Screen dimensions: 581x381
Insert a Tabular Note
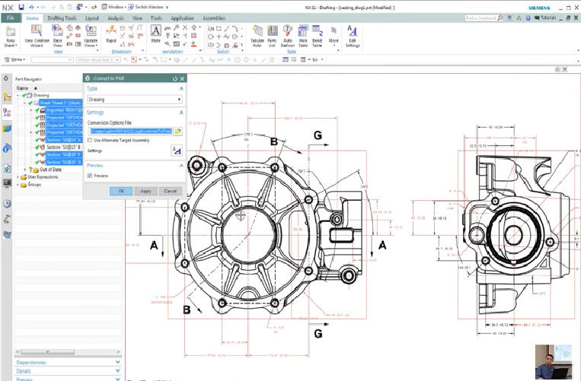pos(257,37)
